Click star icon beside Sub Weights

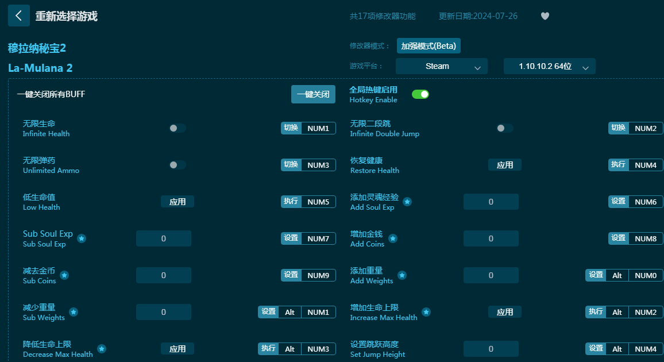[74, 312]
